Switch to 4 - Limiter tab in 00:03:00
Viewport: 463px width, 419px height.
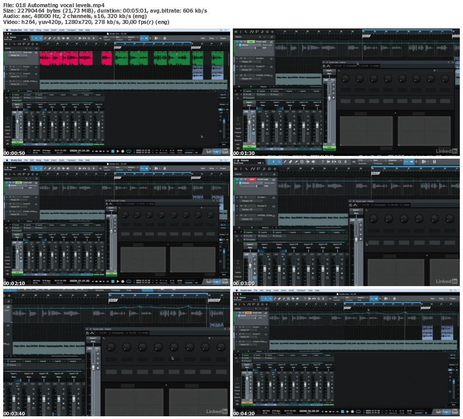(x=405, y=205)
